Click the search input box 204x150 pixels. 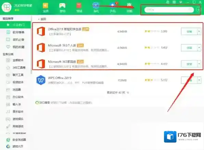tap(169, 10)
